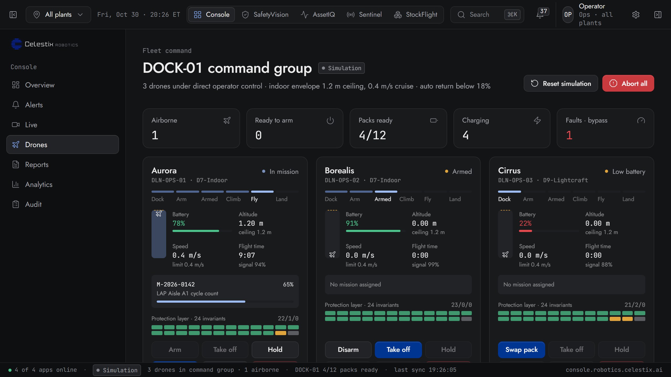
Task: Click the Faults bypass gauge icon
Action: point(641,120)
